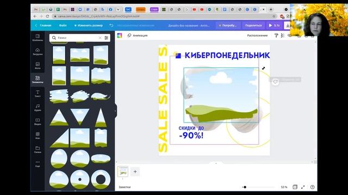Open the Ещё (More) sidebar item
The width and height of the screenshot is (348, 195).
(38, 164)
